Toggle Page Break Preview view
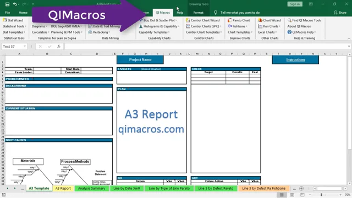Screen dimensions: 352x198 (x=302, y=195)
